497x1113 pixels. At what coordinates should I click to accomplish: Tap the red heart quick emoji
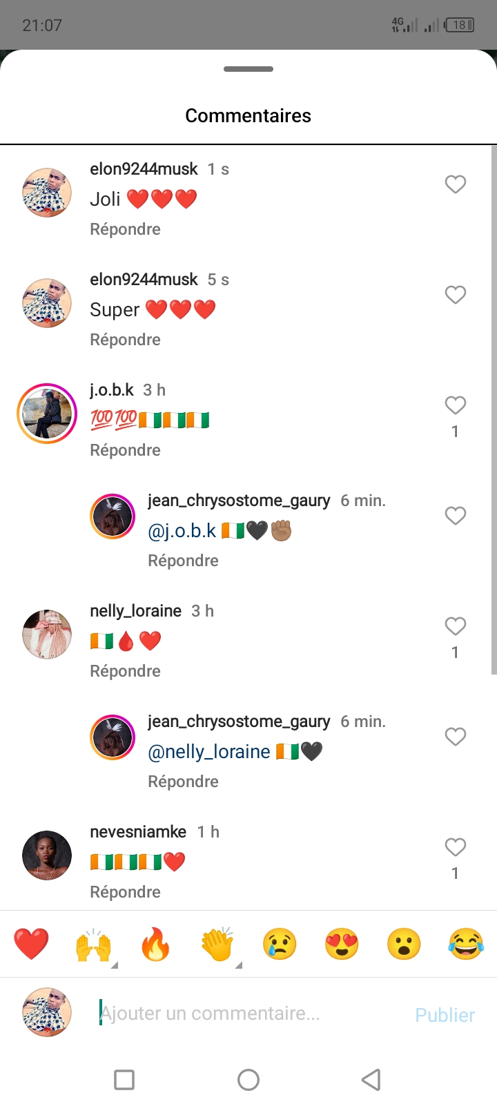tap(31, 944)
